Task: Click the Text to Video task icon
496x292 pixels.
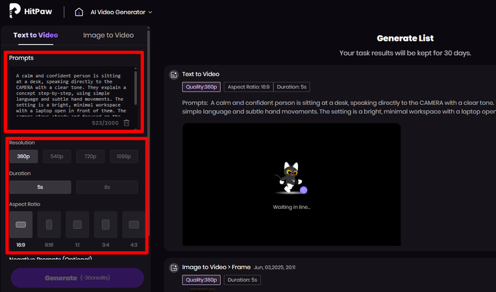Action: click(x=173, y=75)
